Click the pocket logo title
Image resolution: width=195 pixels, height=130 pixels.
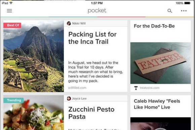click(97, 11)
